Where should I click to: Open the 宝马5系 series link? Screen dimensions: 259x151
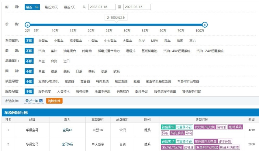[67, 144]
